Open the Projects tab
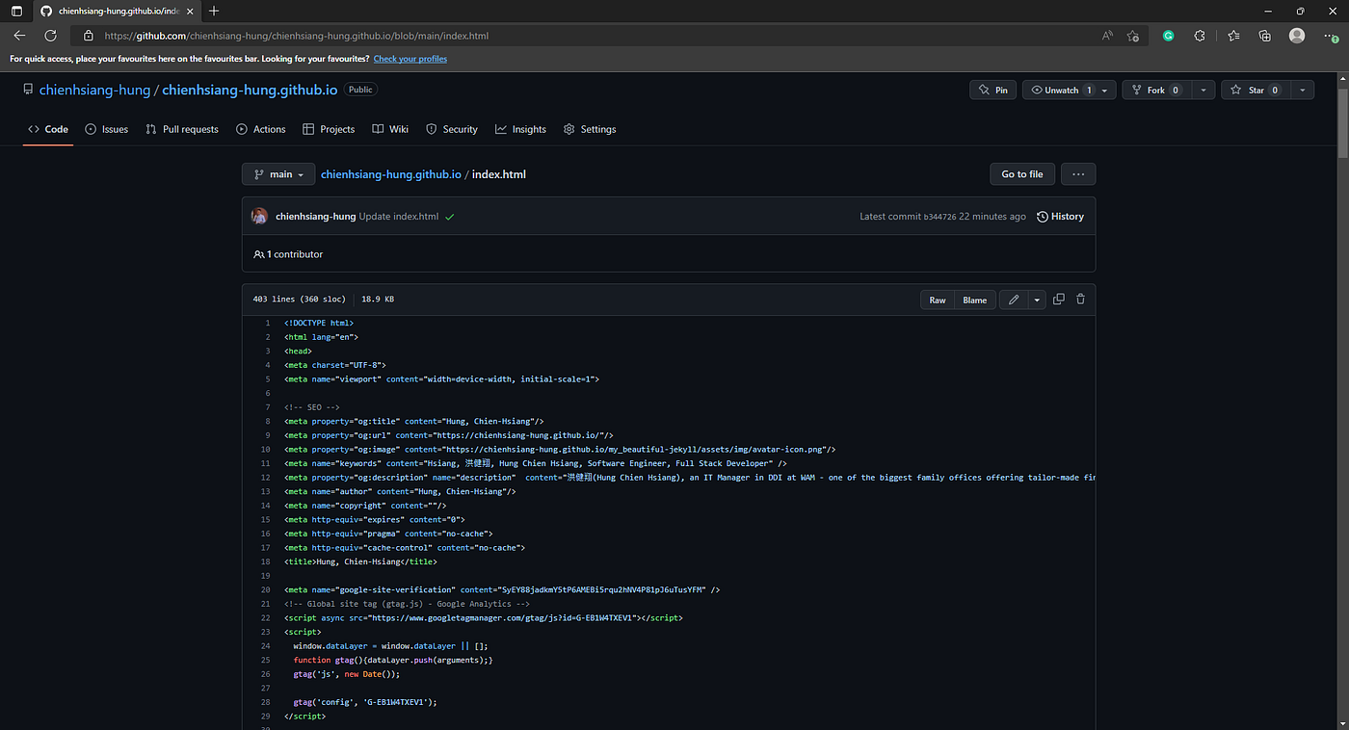The image size is (1349, 730). pos(329,129)
